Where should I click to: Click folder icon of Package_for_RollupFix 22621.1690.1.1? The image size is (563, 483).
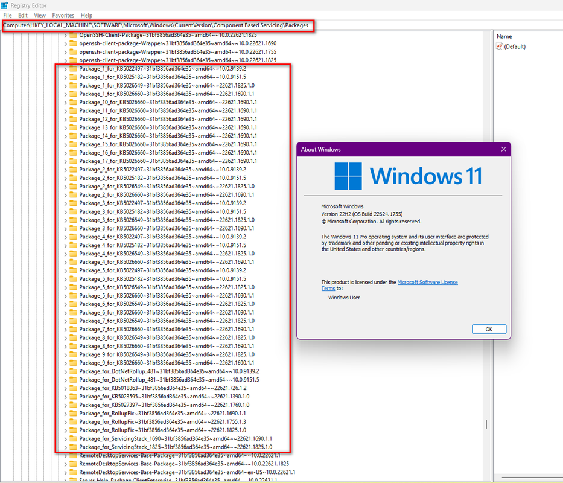pos(73,414)
